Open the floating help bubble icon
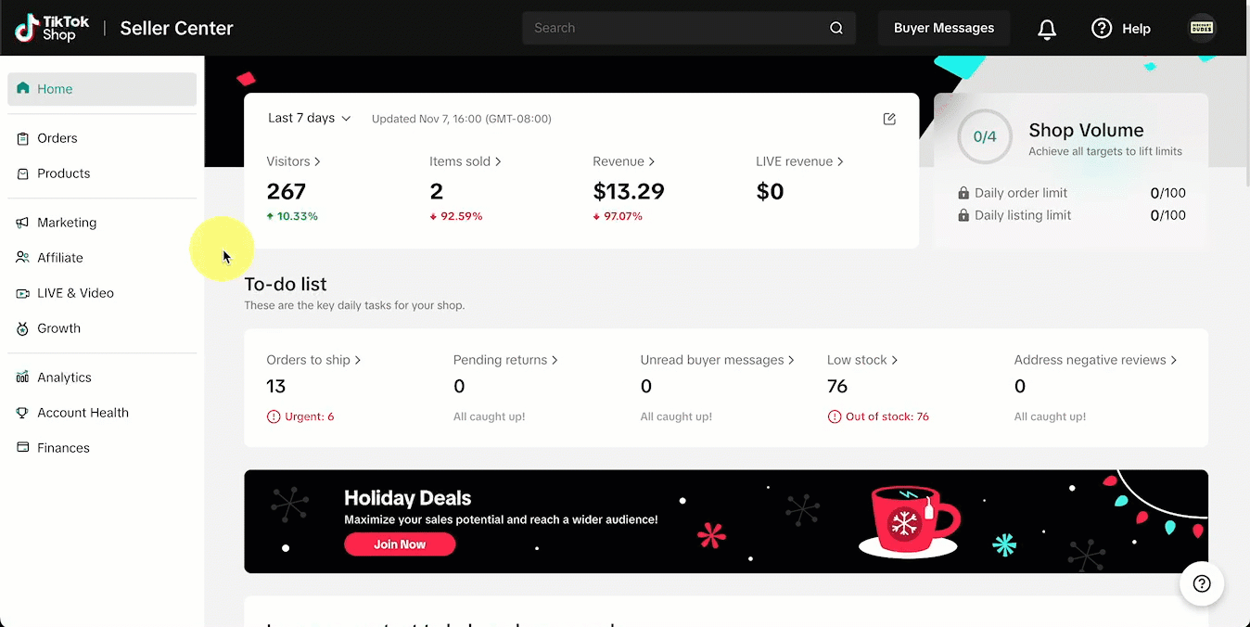 1202,583
